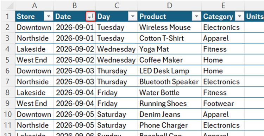This screenshot has width=264, height=136.
Task: Select row 5 header
Action: point(7,60)
